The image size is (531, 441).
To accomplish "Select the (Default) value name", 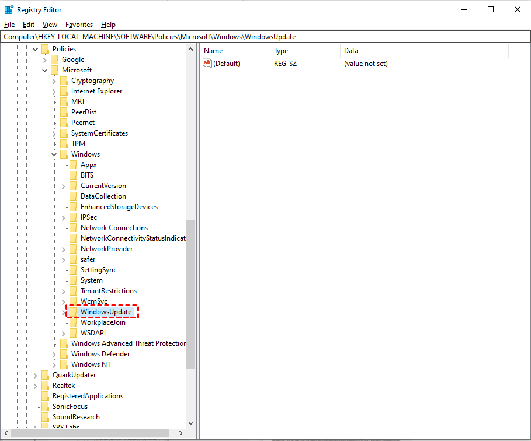I will 227,63.
